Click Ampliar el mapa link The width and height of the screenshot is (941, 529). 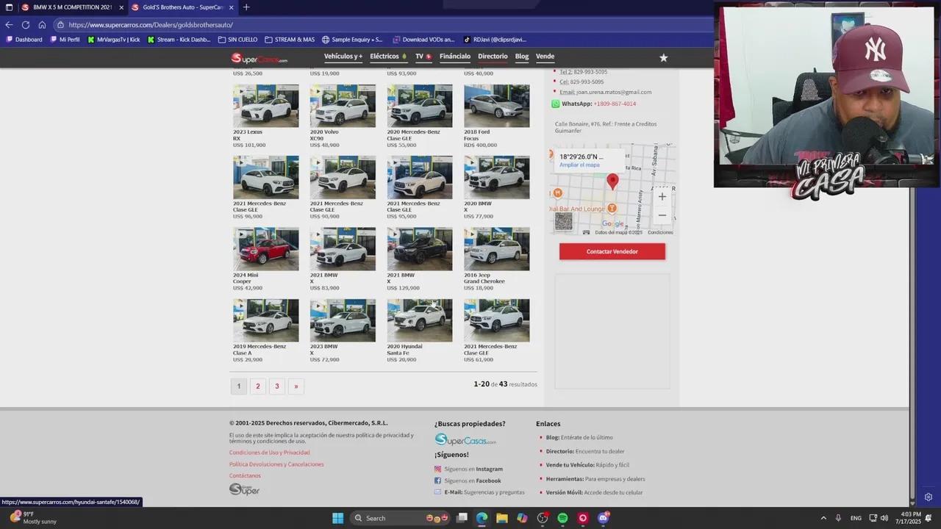pyautogui.click(x=579, y=165)
